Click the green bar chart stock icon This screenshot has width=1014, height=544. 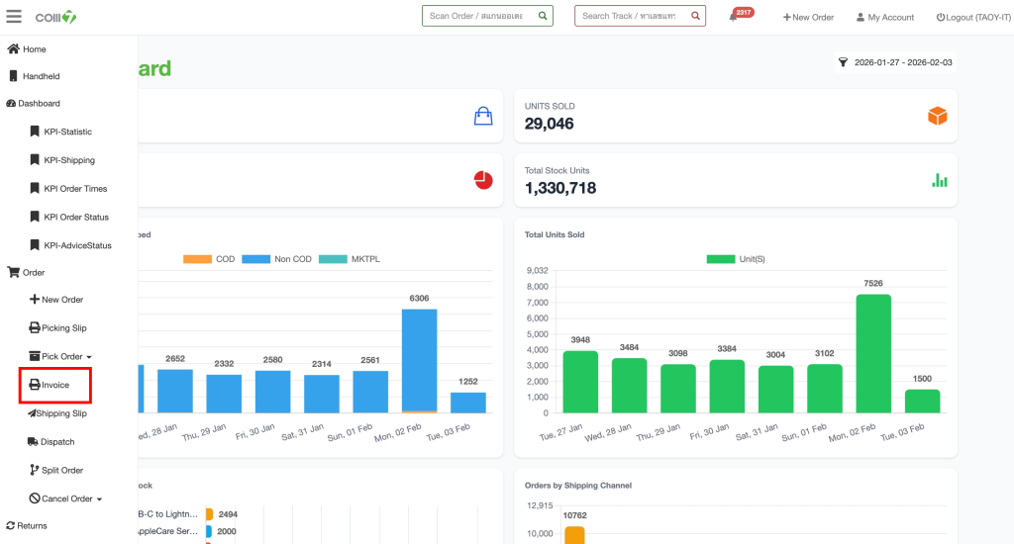tap(939, 180)
